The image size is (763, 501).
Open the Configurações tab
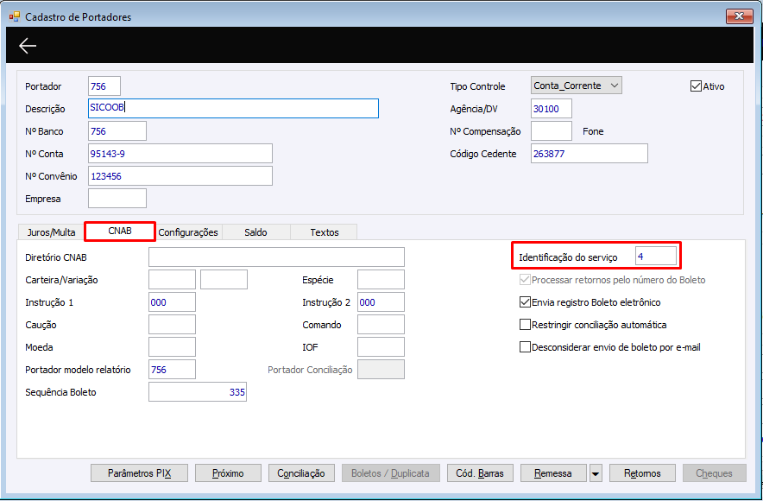pos(188,232)
